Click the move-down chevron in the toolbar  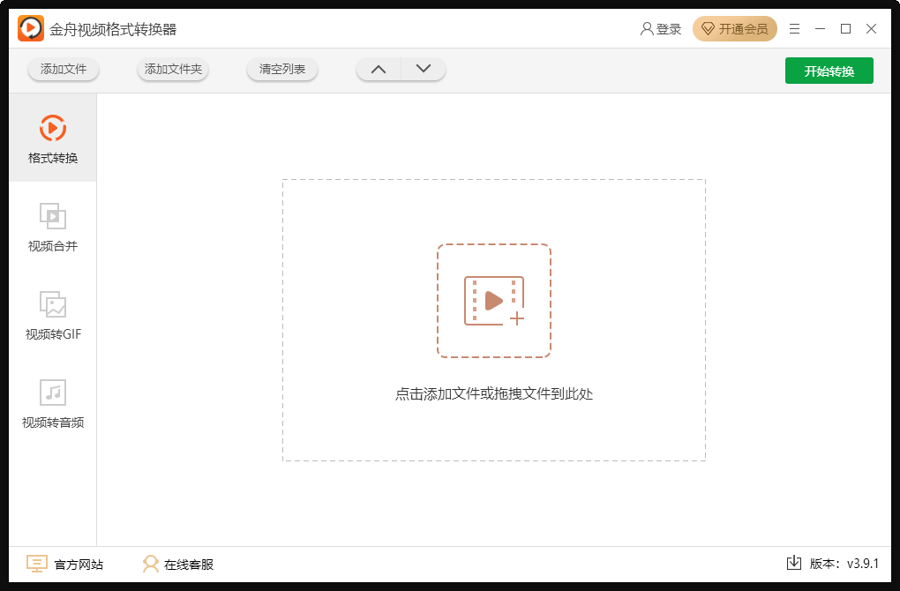422,69
